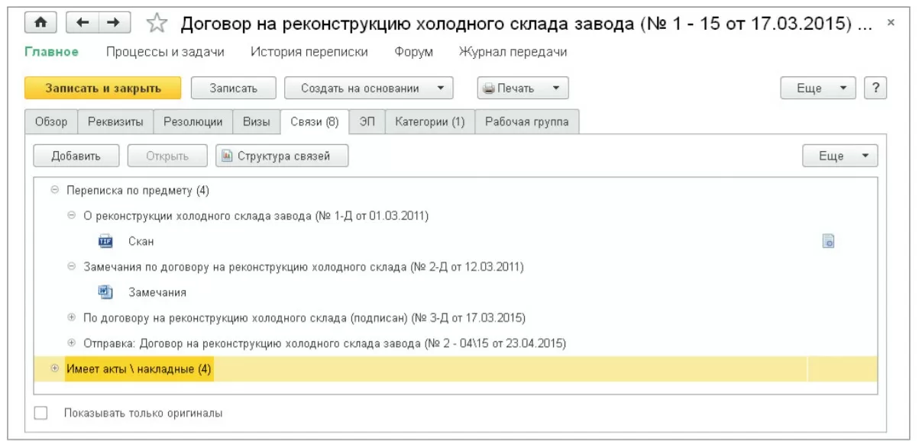
Task: Switch to Рабочая группа tab
Action: (x=527, y=121)
